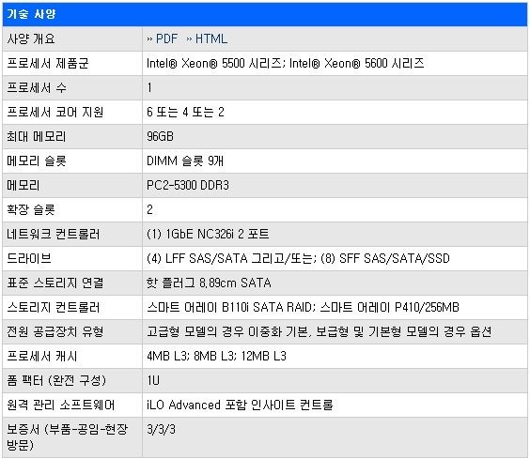Select the 기술 사양 header title
This screenshot has width=530, height=459.
click(x=31, y=14)
